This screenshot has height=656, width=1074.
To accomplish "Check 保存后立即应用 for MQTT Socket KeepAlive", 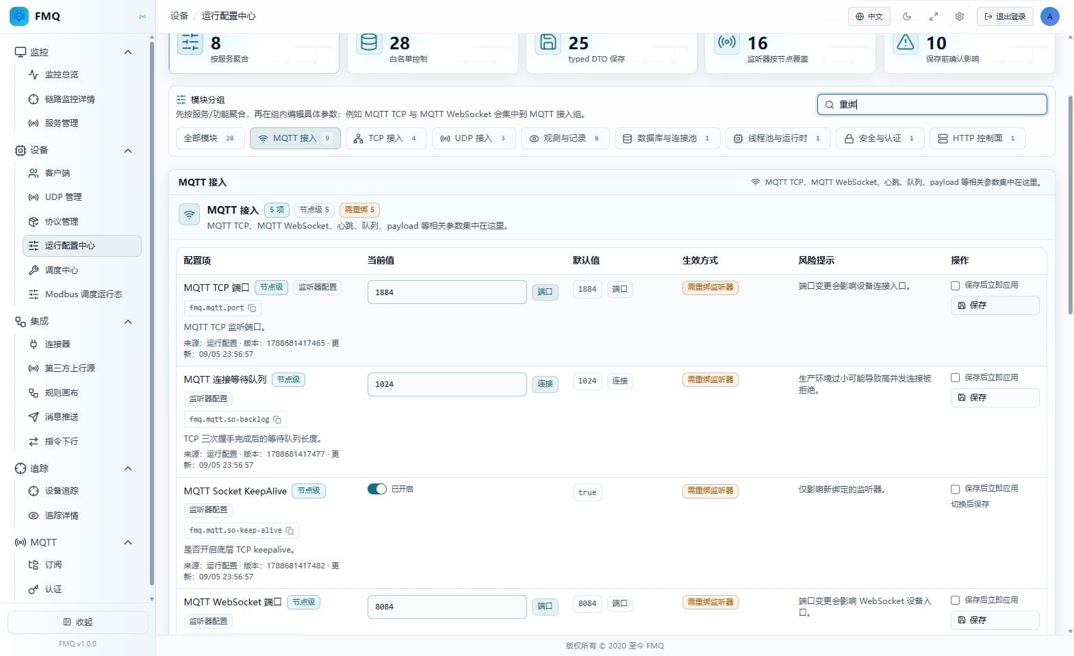I will pyautogui.click(x=955, y=489).
